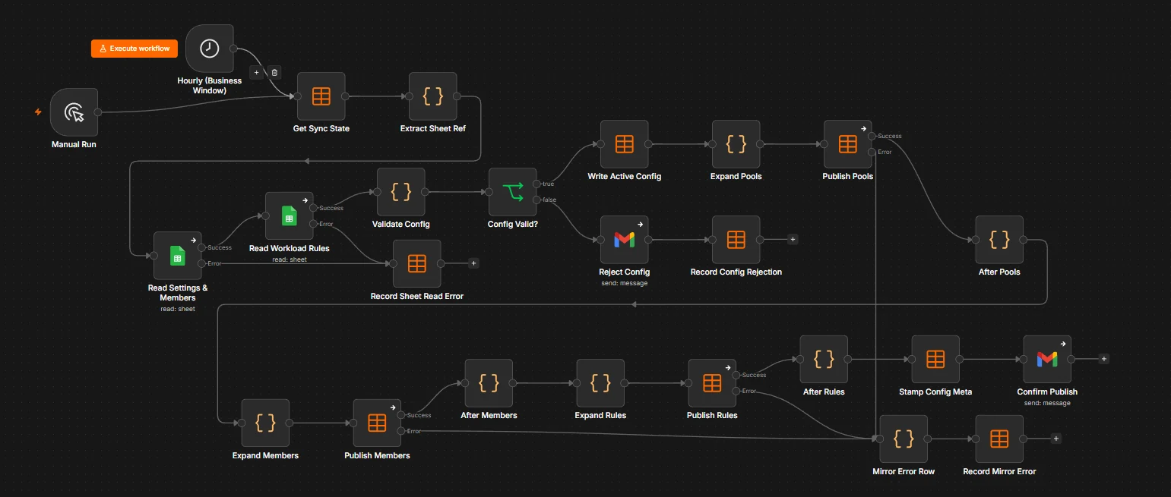Open the Confirm Publish Gmail node
This screenshot has width=1171, height=497.
point(1047,359)
